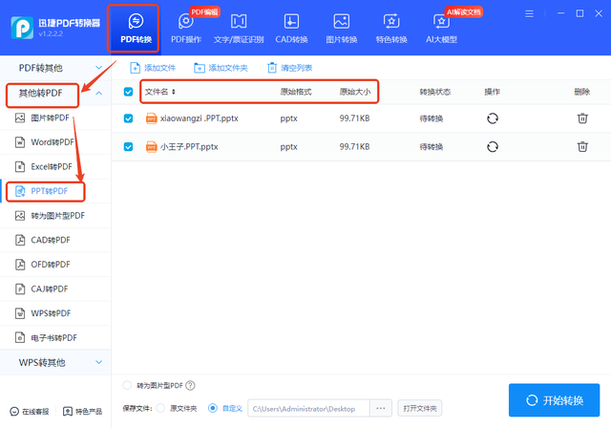Open the hamburger menu icon

pyautogui.click(x=529, y=14)
